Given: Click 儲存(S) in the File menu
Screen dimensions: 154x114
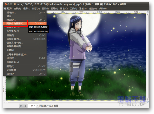Looking at the screenshot, I should point(11,35).
